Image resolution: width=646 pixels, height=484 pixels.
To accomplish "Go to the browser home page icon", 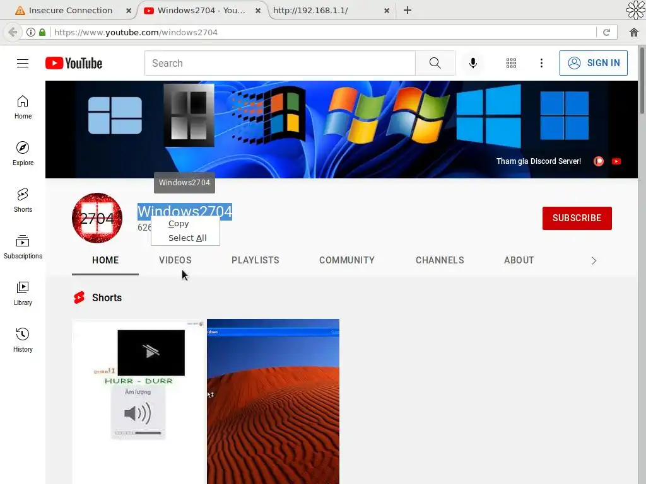I will pyautogui.click(x=633, y=32).
